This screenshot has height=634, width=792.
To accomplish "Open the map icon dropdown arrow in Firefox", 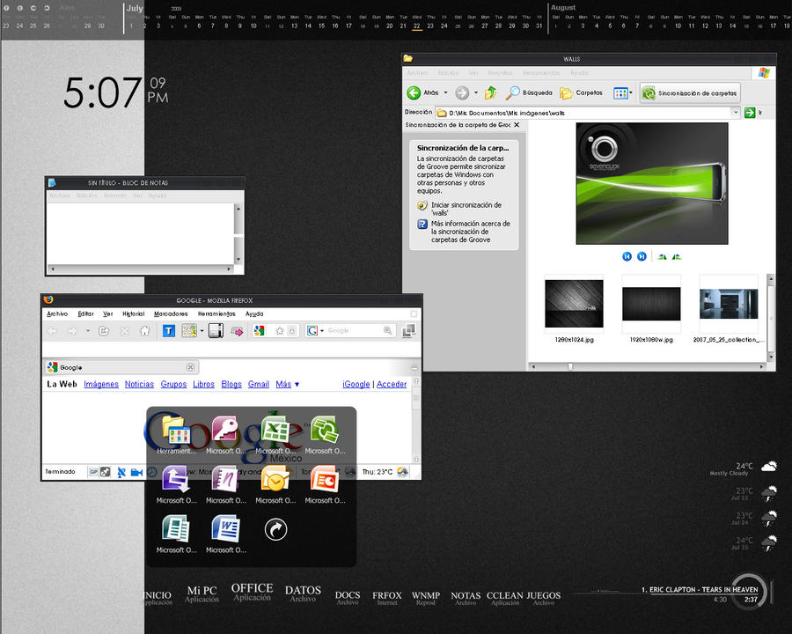I will (x=202, y=331).
